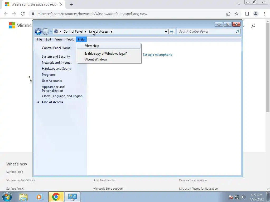Image resolution: width=270 pixels, height=202 pixels.
Task: Select the Control Panel breadcrumb
Action: [73, 32]
